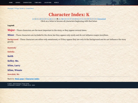This screenshot has width=138, height=103.
Task: Click the Netflix 2016 - 2024 footer line
Action: click(x=21, y=85)
